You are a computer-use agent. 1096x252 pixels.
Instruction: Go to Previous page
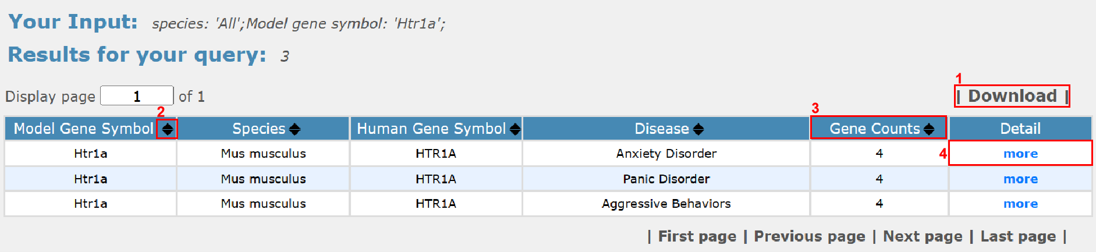809,236
